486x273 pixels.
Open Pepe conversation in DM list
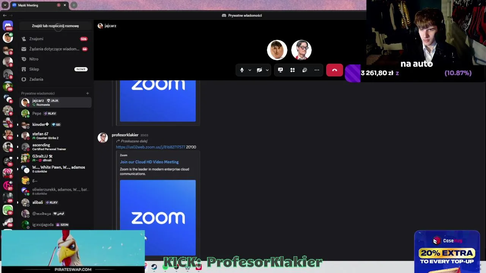click(55, 113)
